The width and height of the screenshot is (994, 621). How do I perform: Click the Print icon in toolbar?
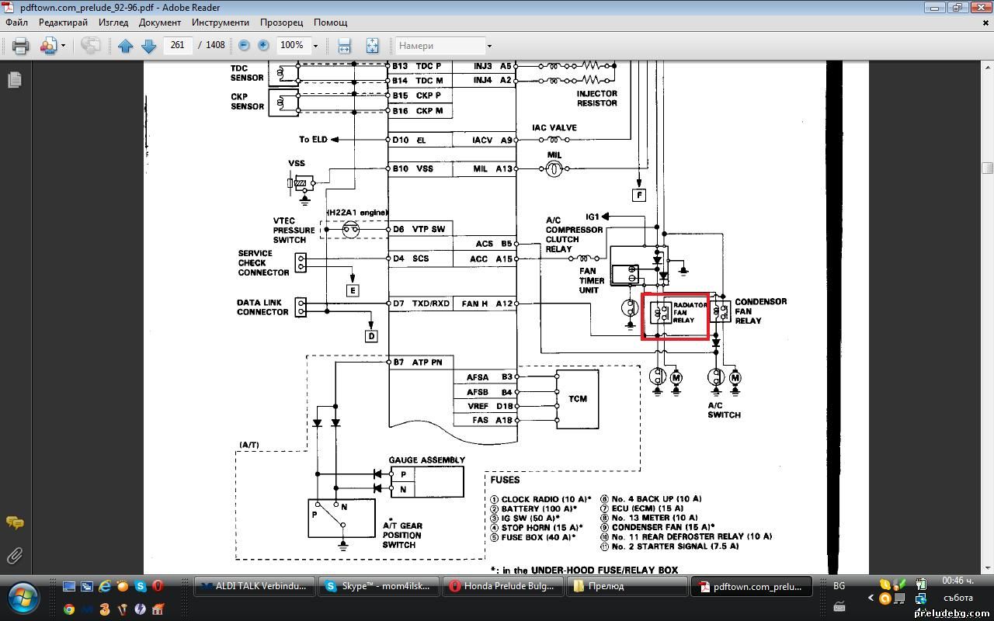coord(21,46)
